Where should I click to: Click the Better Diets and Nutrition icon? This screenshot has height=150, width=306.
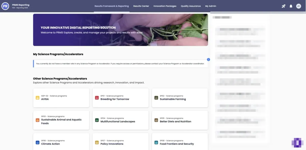[x=156, y=120]
